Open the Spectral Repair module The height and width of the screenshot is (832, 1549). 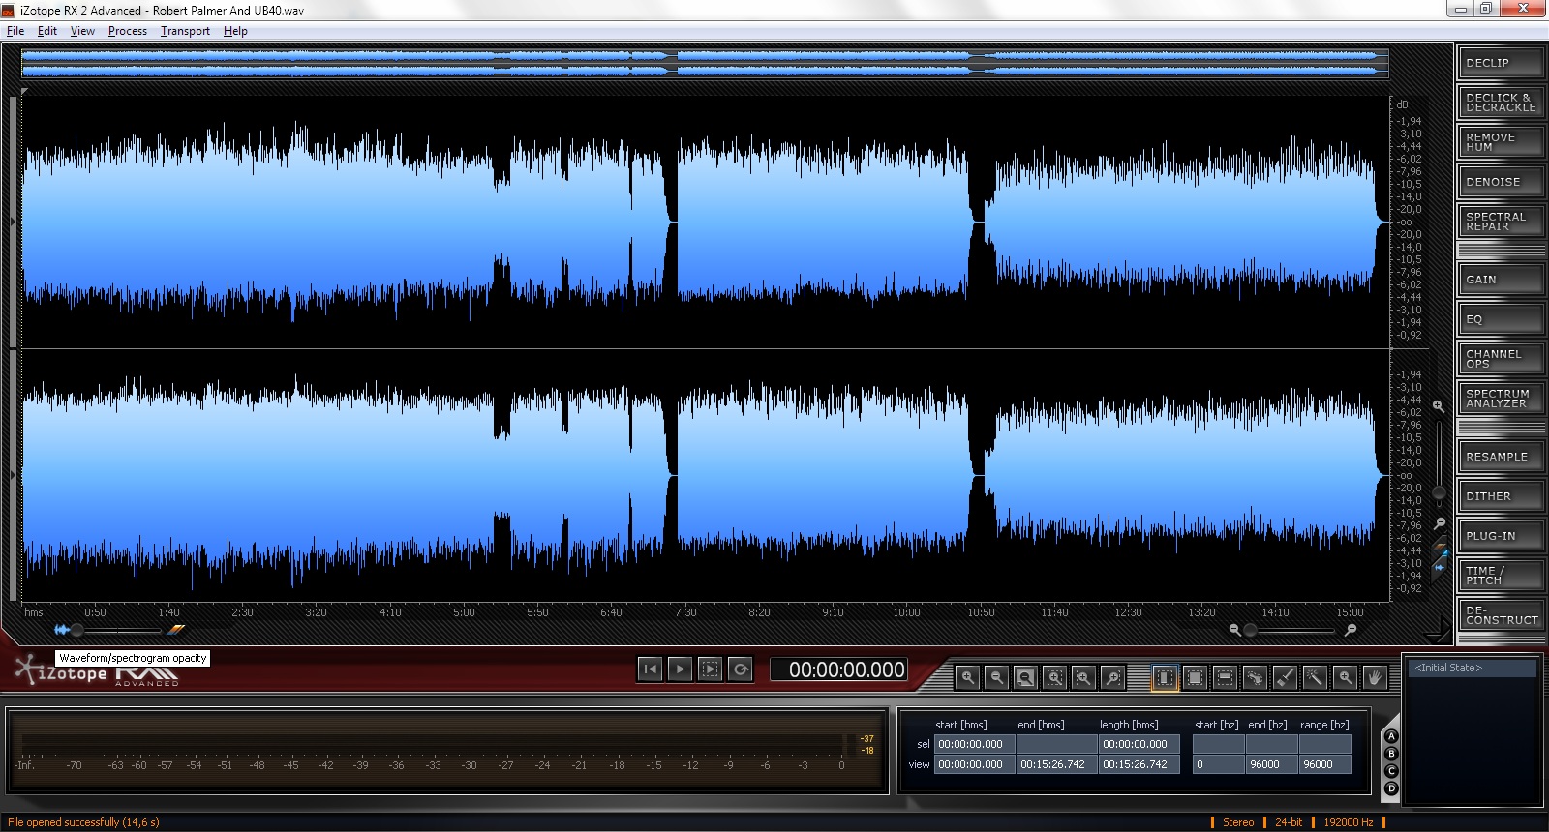coord(1501,222)
